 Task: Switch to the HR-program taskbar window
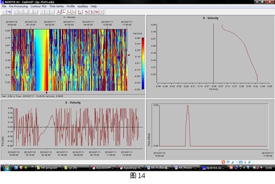49,168
